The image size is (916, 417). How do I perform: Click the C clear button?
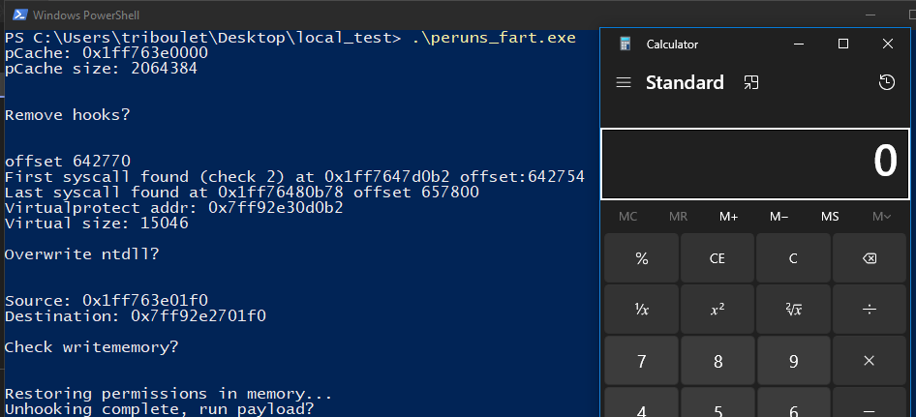click(x=793, y=258)
